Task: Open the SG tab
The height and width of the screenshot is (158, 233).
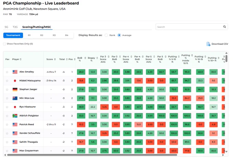Action: tap(7, 27)
